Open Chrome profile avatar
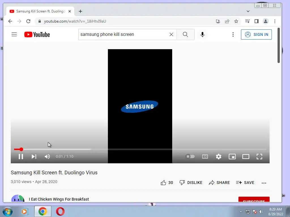290x217 pixels. click(266, 21)
